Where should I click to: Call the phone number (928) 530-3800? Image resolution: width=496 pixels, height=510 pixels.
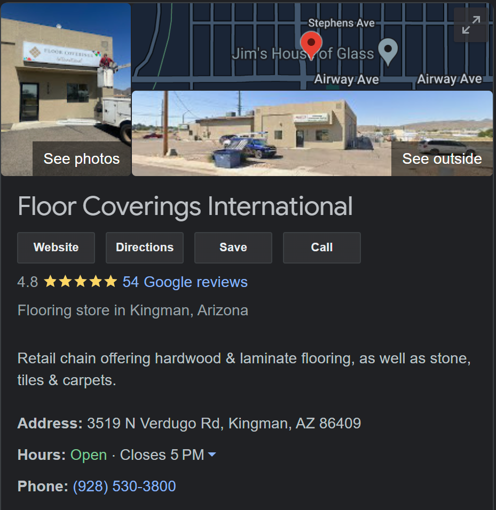[x=124, y=486]
